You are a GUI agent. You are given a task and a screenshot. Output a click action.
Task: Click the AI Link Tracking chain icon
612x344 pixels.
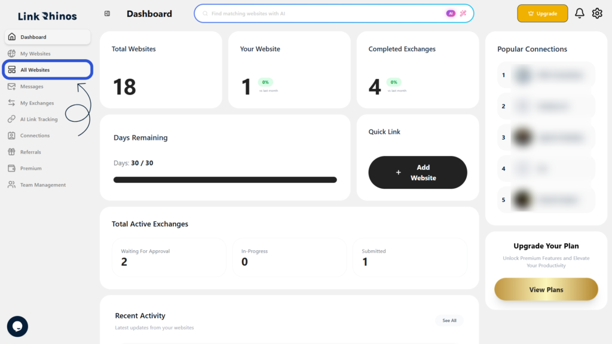(x=12, y=119)
